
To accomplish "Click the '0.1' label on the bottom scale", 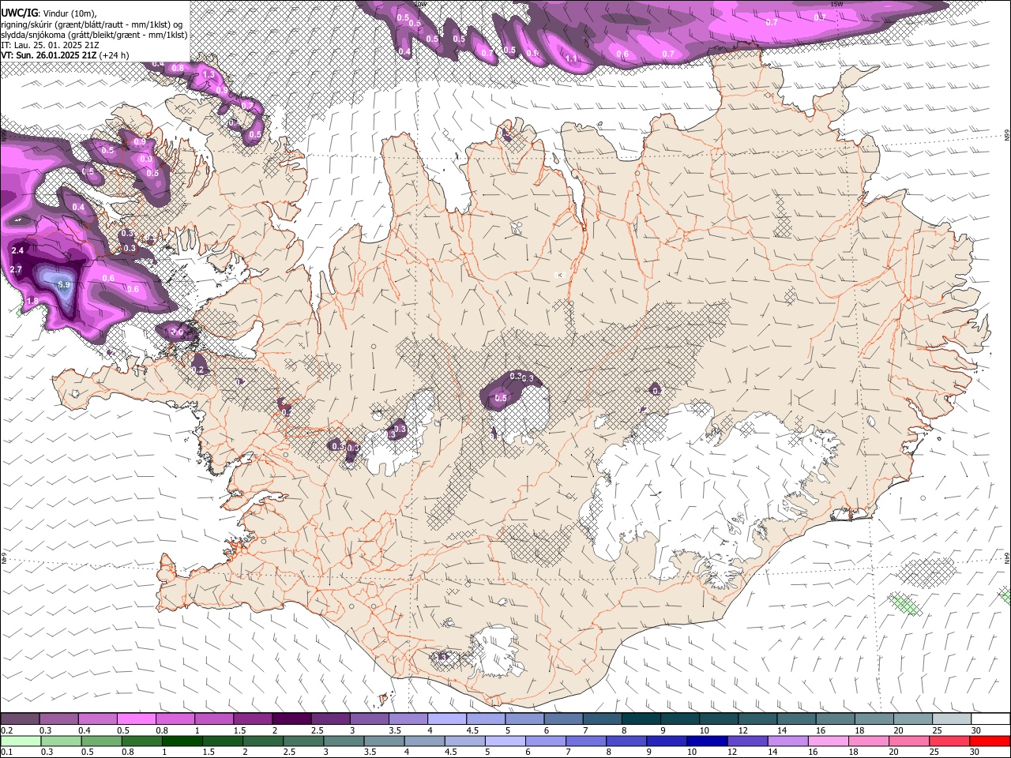I will (x=7, y=752).
